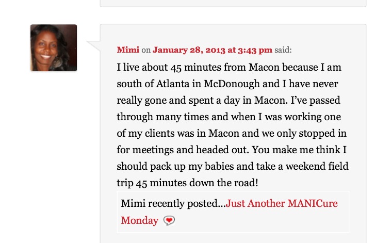Click Mimi's profile avatar photo
Screen dimensions: 392x243
pyautogui.click(x=54, y=48)
